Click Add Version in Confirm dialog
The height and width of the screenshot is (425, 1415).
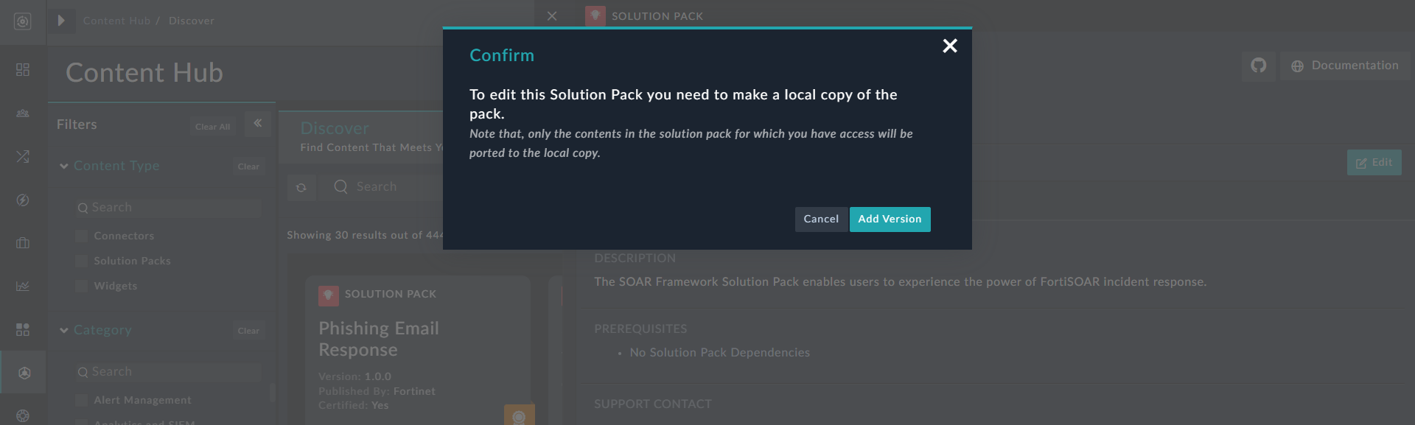890,219
